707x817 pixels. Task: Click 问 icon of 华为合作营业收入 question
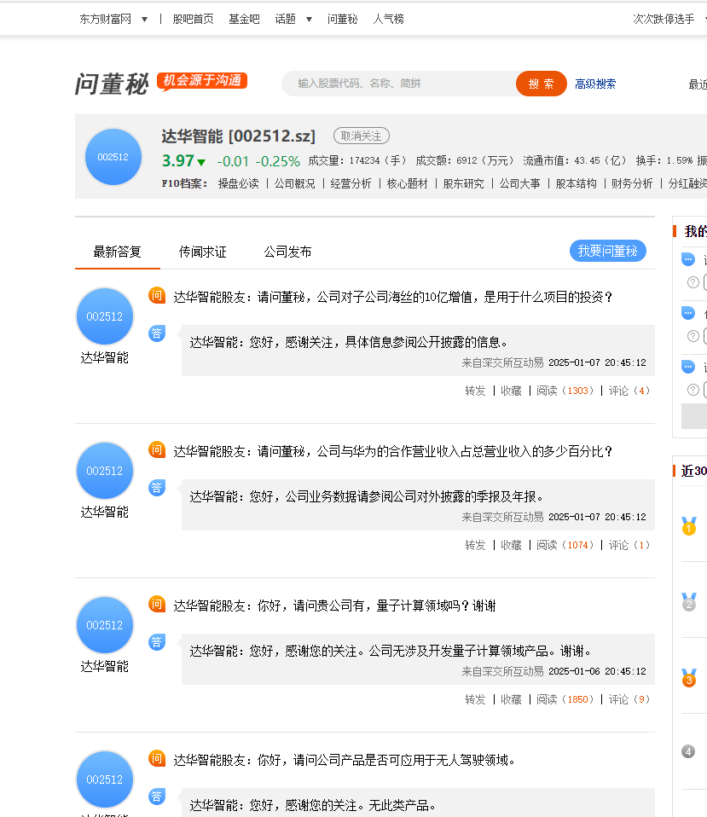pos(157,449)
